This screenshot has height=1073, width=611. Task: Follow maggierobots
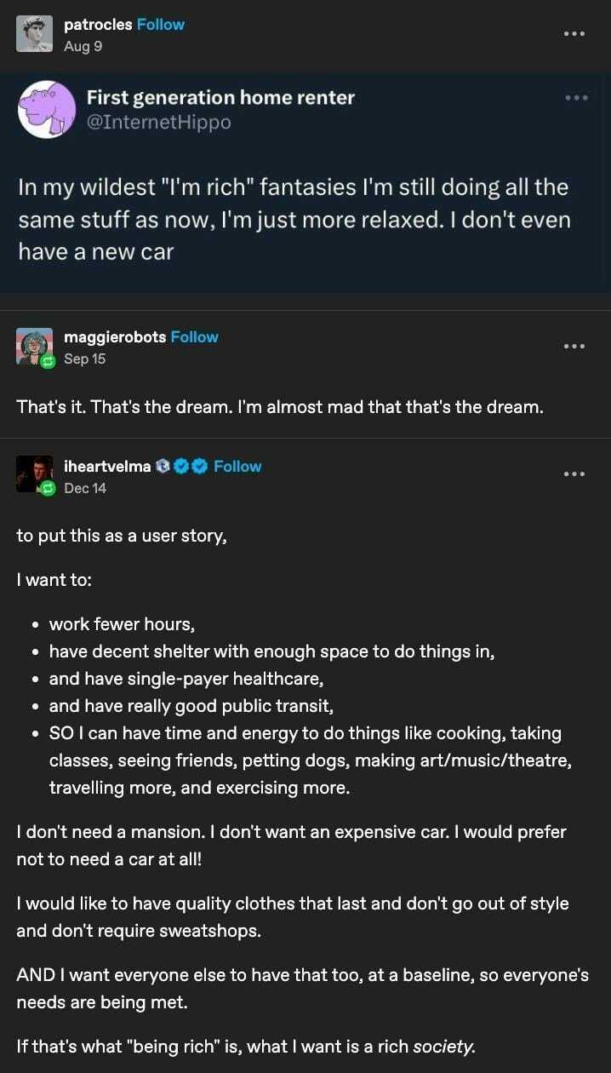[194, 337]
